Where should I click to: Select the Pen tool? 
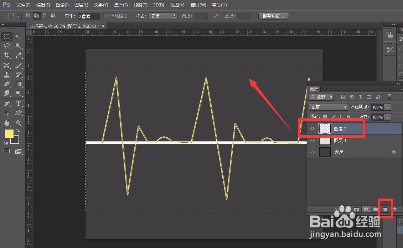[x=7, y=104]
